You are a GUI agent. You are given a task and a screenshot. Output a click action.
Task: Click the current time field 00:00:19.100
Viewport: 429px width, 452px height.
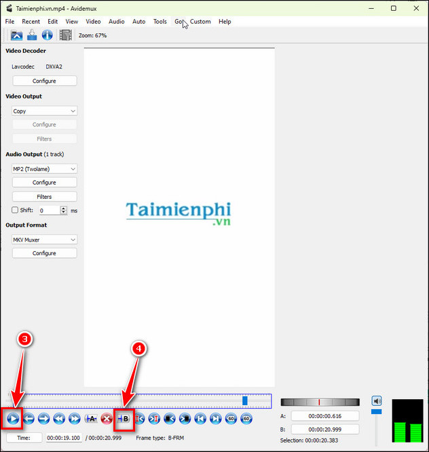click(x=64, y=438)
